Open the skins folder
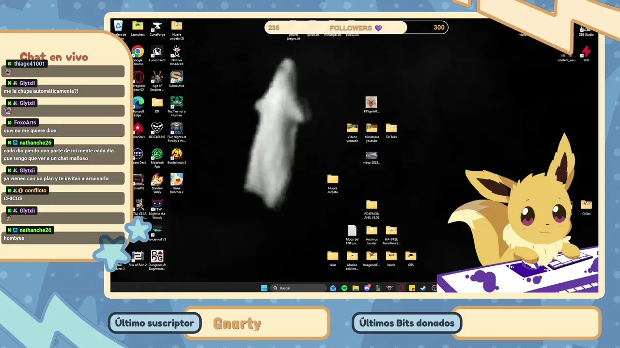The image size is (620, 348). click(x=333, y=259)
